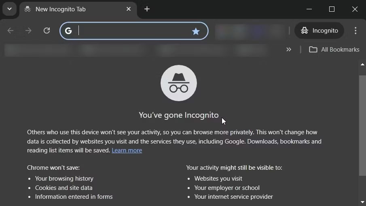The width and height of the screenshot is (366, 206).
Task: Click 'Your internet service provider' list item
Action: [233, 197]
